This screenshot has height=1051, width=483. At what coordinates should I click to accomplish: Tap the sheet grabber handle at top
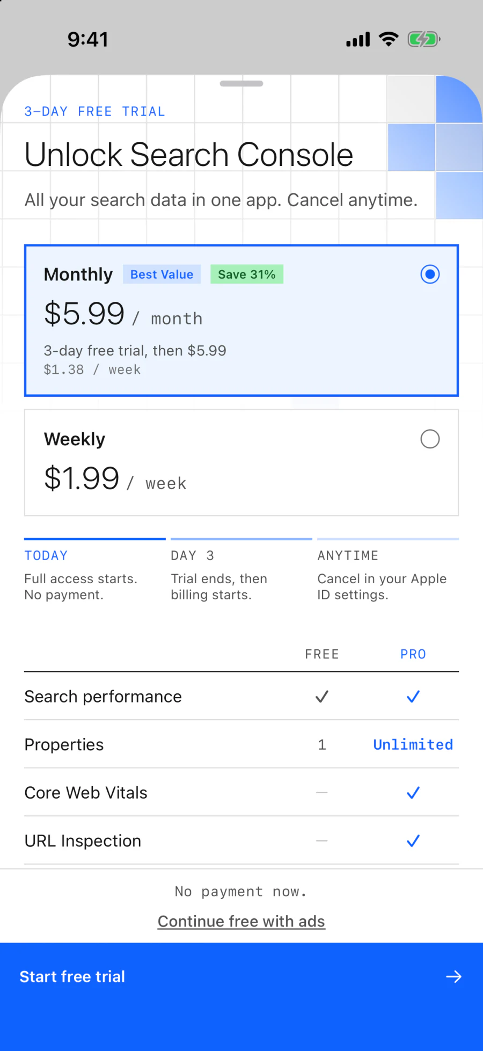point(241,84)
